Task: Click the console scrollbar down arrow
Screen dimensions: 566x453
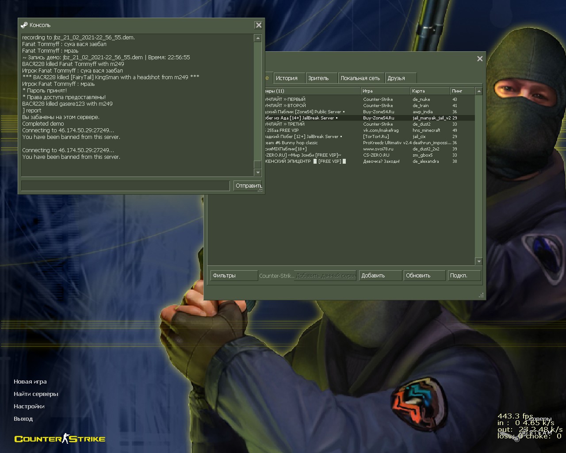Action: [x=257, y=172]
